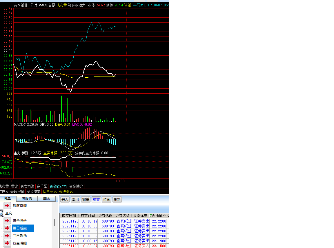Viewport: 334px width, 248px height.
Task: Click the red arrow icon beside 资金明细
Action: (7, 243)
